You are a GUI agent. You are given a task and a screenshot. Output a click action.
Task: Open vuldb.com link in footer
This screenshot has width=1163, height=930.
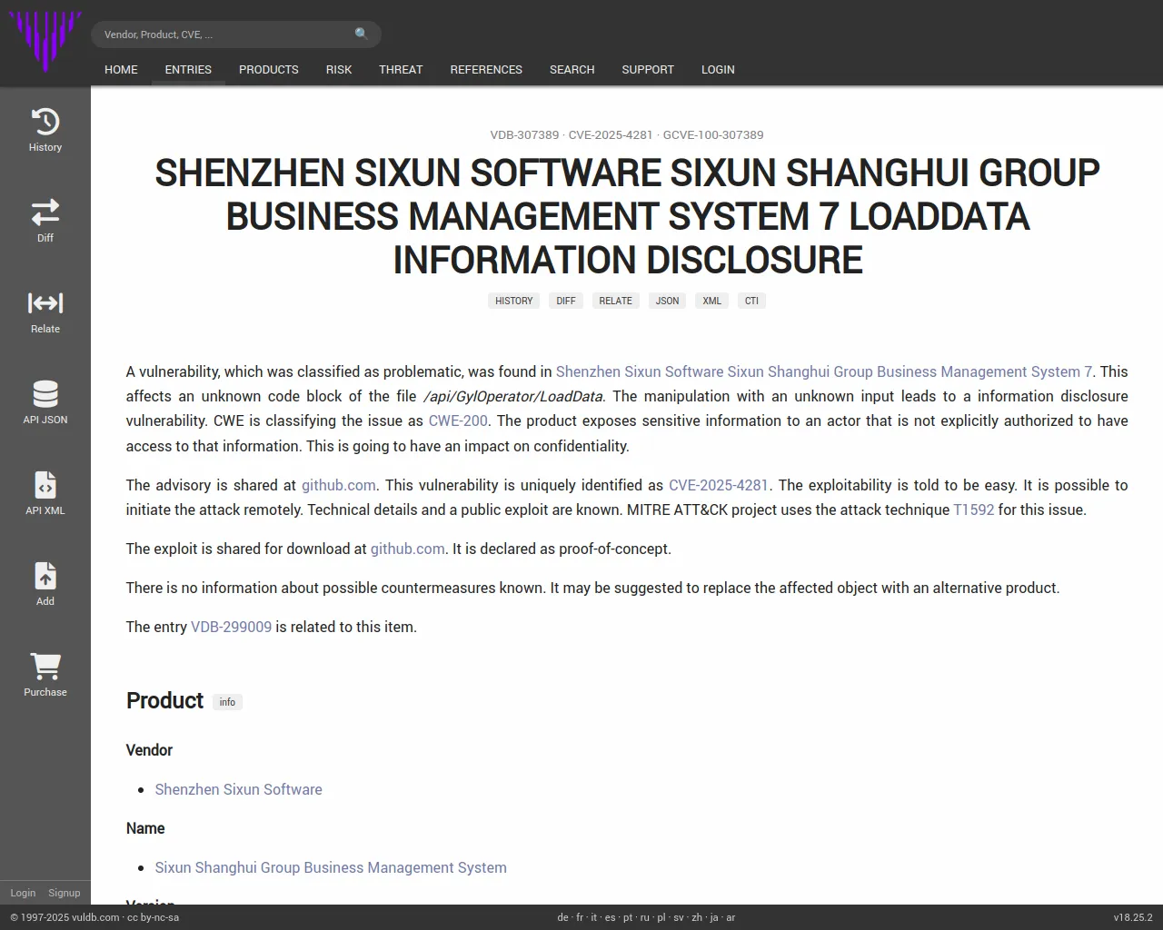click(95, 917)
